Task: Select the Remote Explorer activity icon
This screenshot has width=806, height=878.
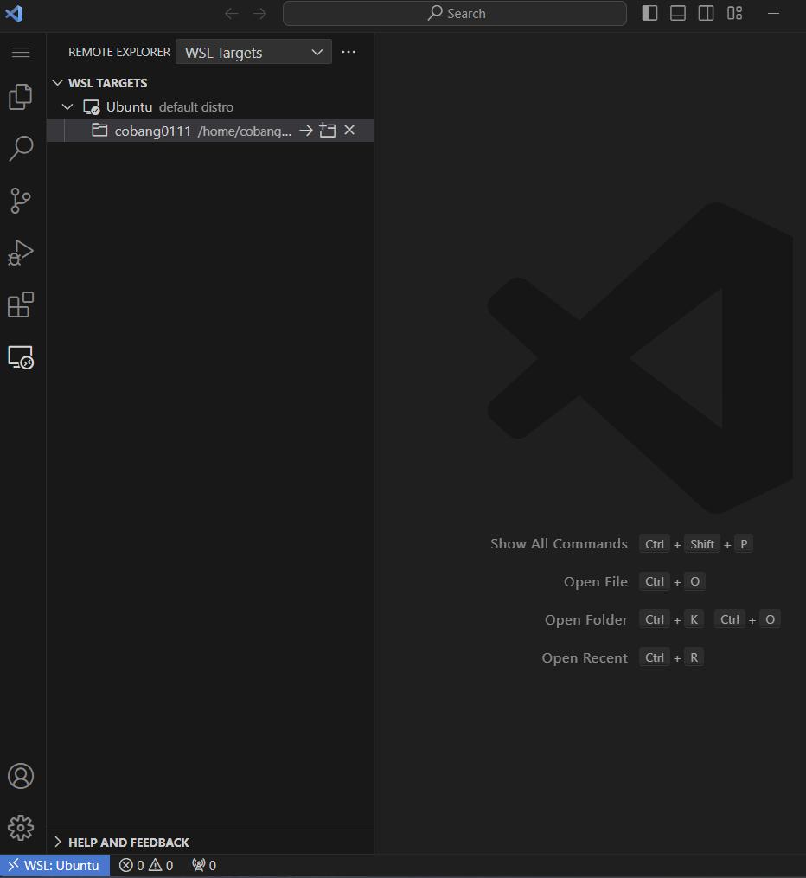Action: point(21,357)
